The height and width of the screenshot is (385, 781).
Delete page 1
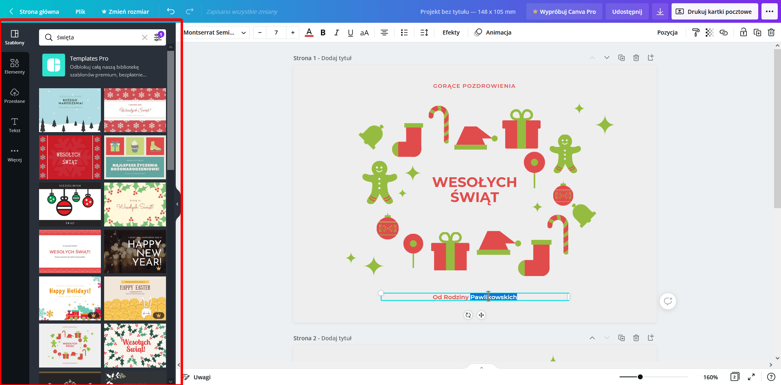point(636,58)
